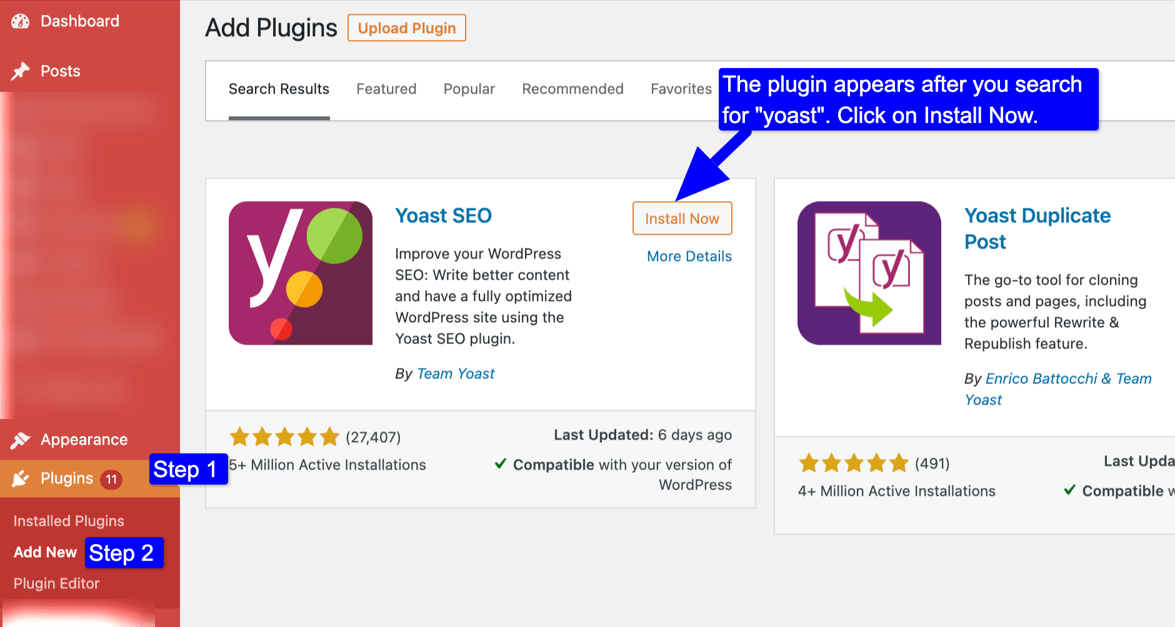This screenshot has height=627, width=1175.
Task: Click the Posts pushpin icon
Action: (x=20, y=71)
